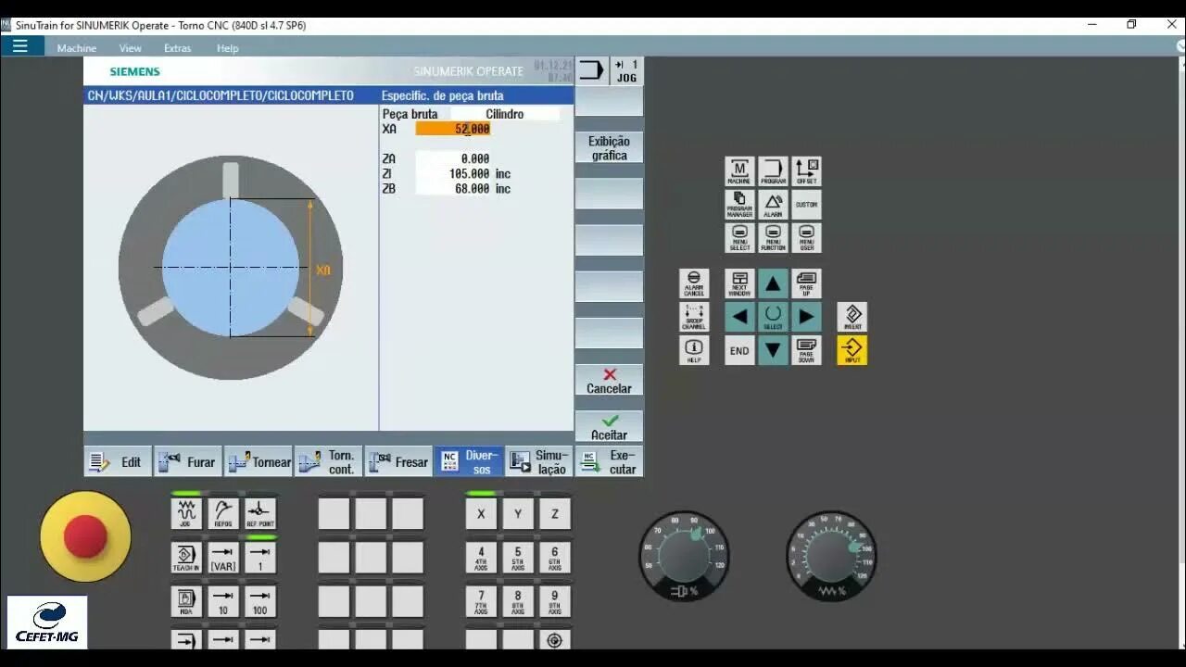The image size is (1186, 667).
Task: Open the PROGRAM operating area key
Action: (773, 171)
